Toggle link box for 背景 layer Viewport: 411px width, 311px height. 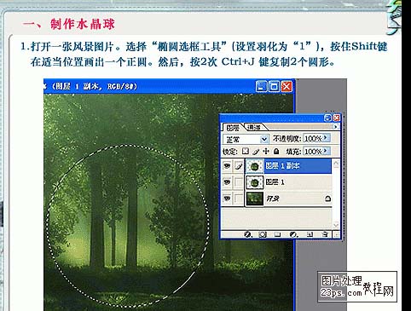pos(239,199)
